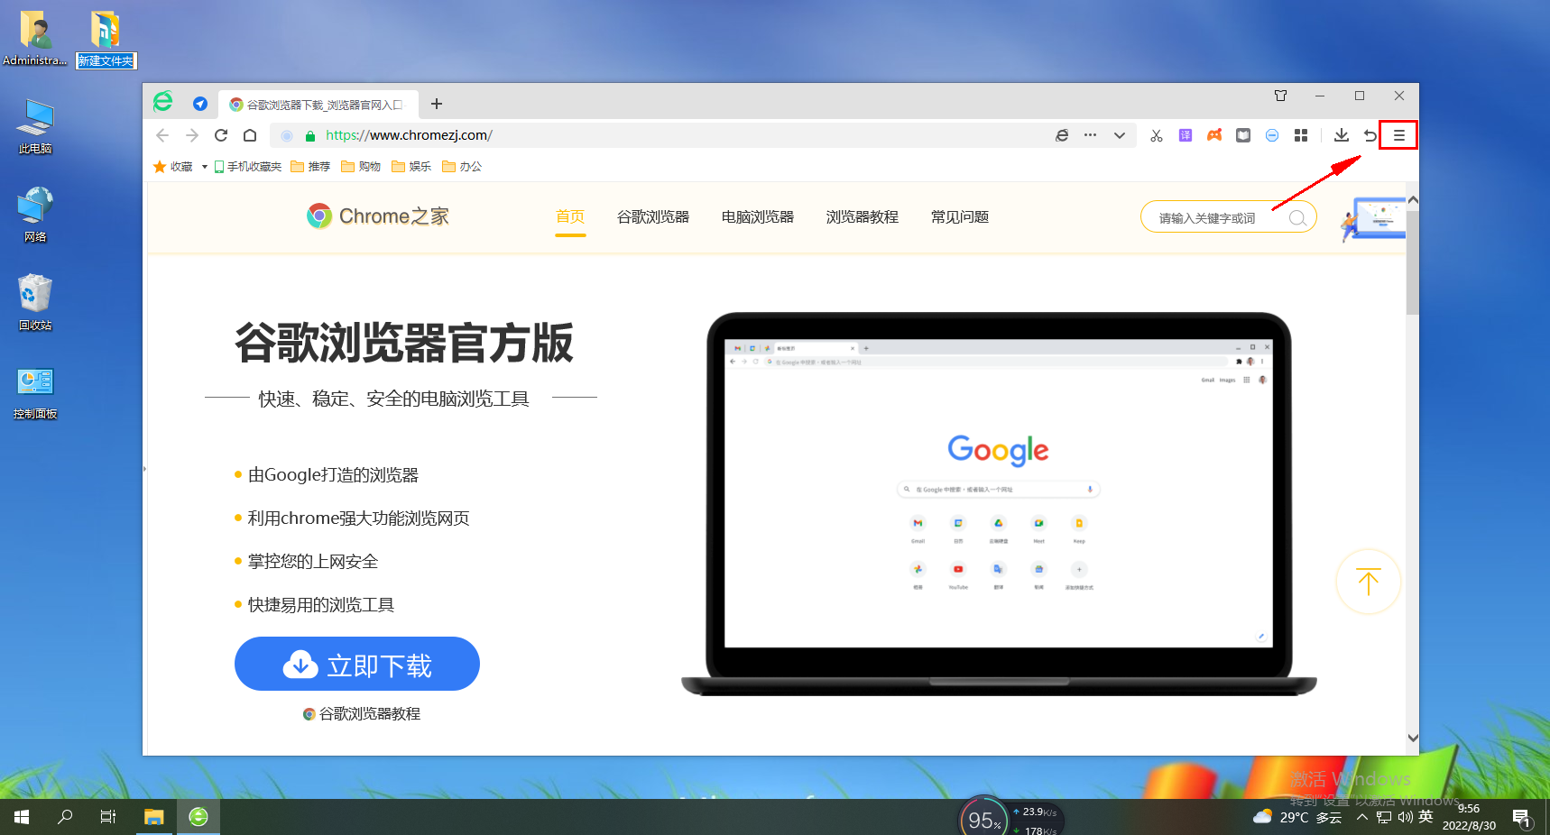Select the 谷歌浏览器 navigation menu item
Viewport: 1550px width, 835px height.
point(652,217)
